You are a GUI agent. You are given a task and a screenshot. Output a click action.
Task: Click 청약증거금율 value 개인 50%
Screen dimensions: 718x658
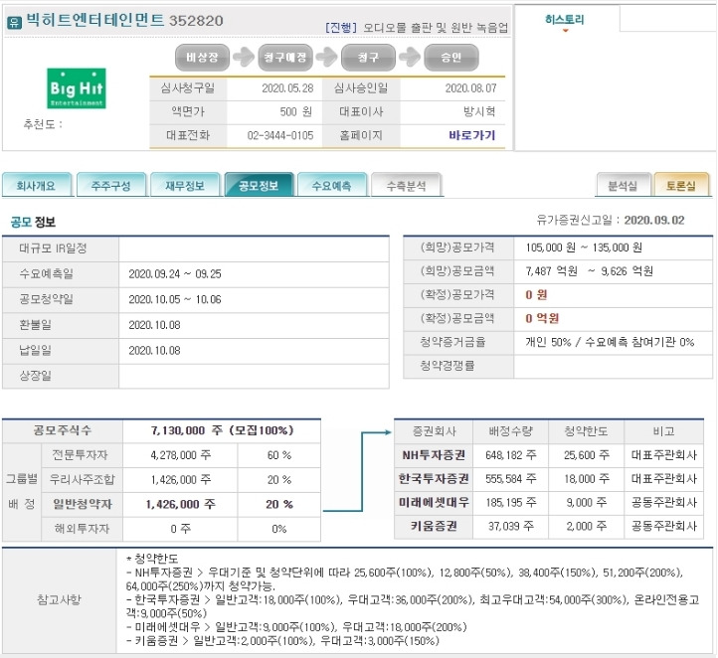[x=548, y=342]
